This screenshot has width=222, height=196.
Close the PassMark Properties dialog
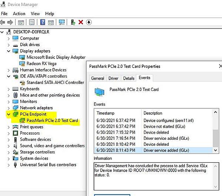(220, 66)
